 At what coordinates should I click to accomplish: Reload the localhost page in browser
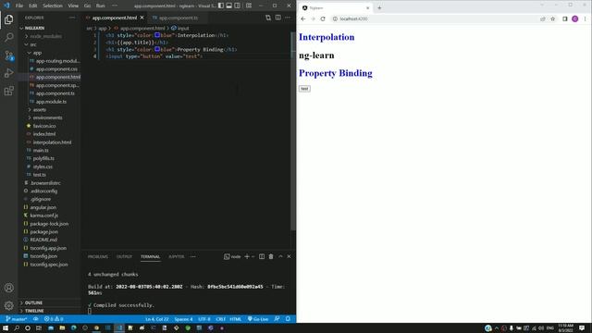(323, 18)
